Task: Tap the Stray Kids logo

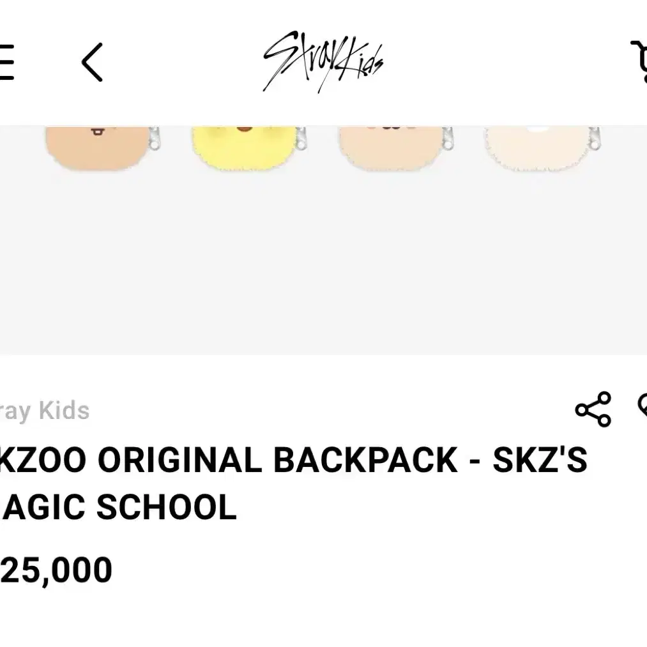Action: (x=323, y=61)
